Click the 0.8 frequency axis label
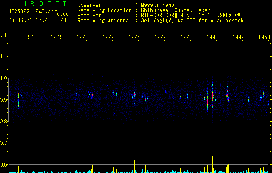 click(4, 121)
